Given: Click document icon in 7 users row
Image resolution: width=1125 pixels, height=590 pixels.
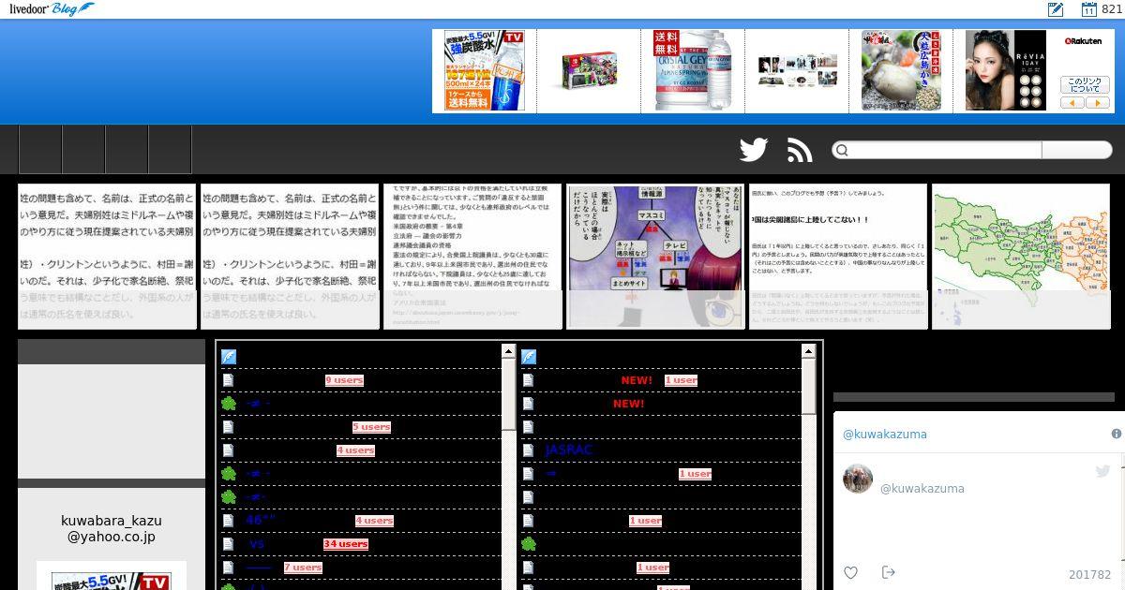Looking at the screenshot, I should [228, 568].
